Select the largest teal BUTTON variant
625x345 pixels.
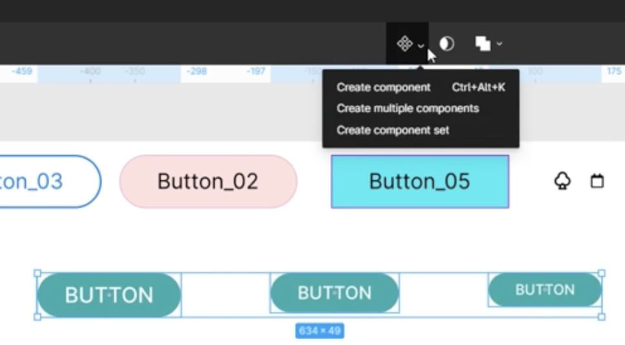coord(109,295)
